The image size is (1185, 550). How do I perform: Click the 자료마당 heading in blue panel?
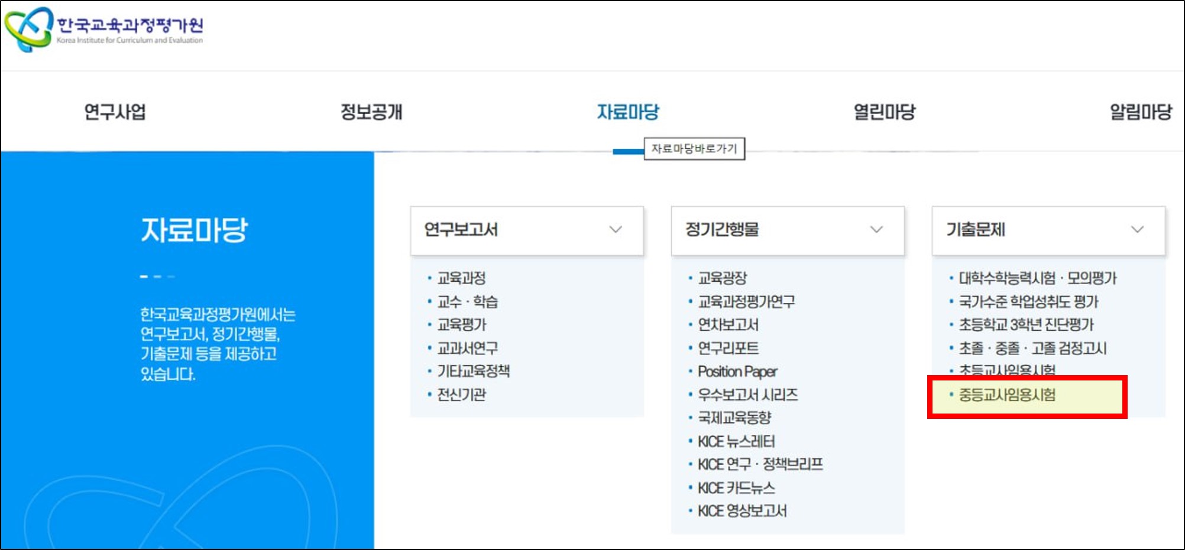(196, 230)
